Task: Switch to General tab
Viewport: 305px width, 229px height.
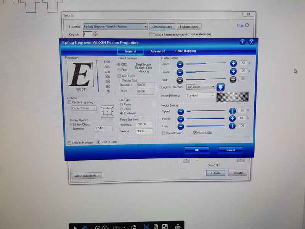Action: [130, 52]
